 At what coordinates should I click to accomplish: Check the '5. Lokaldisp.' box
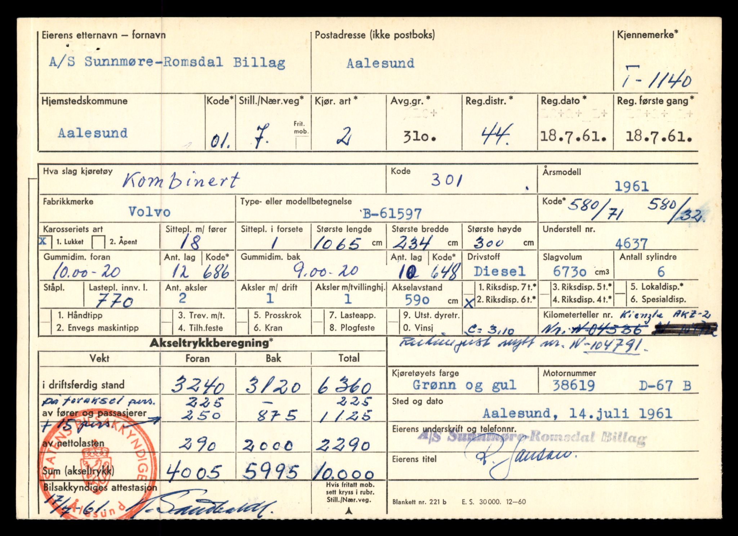click(620, 287)
